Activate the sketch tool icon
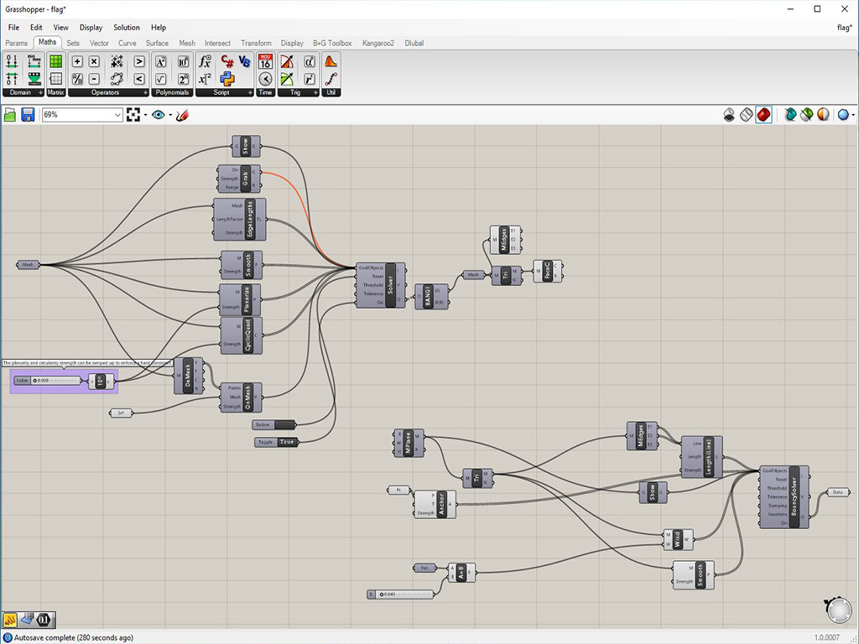This screenshot has height=644, width=859. (x=182, y=115)
